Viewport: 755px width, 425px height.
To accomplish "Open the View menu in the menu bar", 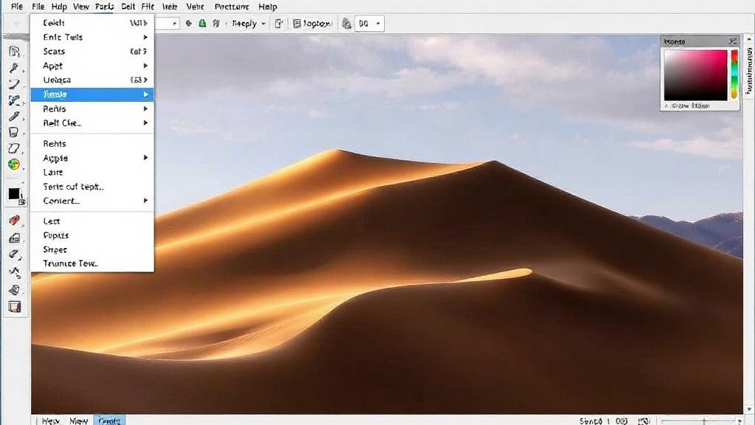I will (x=81, y=7).
